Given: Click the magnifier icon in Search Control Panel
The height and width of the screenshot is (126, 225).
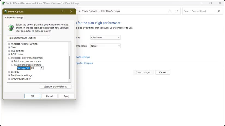Looking at the screenshot, I should (x=218, y=11).
